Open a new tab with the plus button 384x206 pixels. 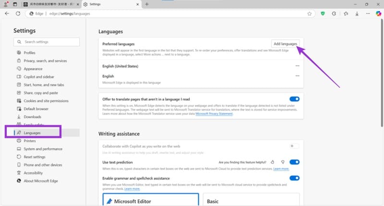coord(147,4)
